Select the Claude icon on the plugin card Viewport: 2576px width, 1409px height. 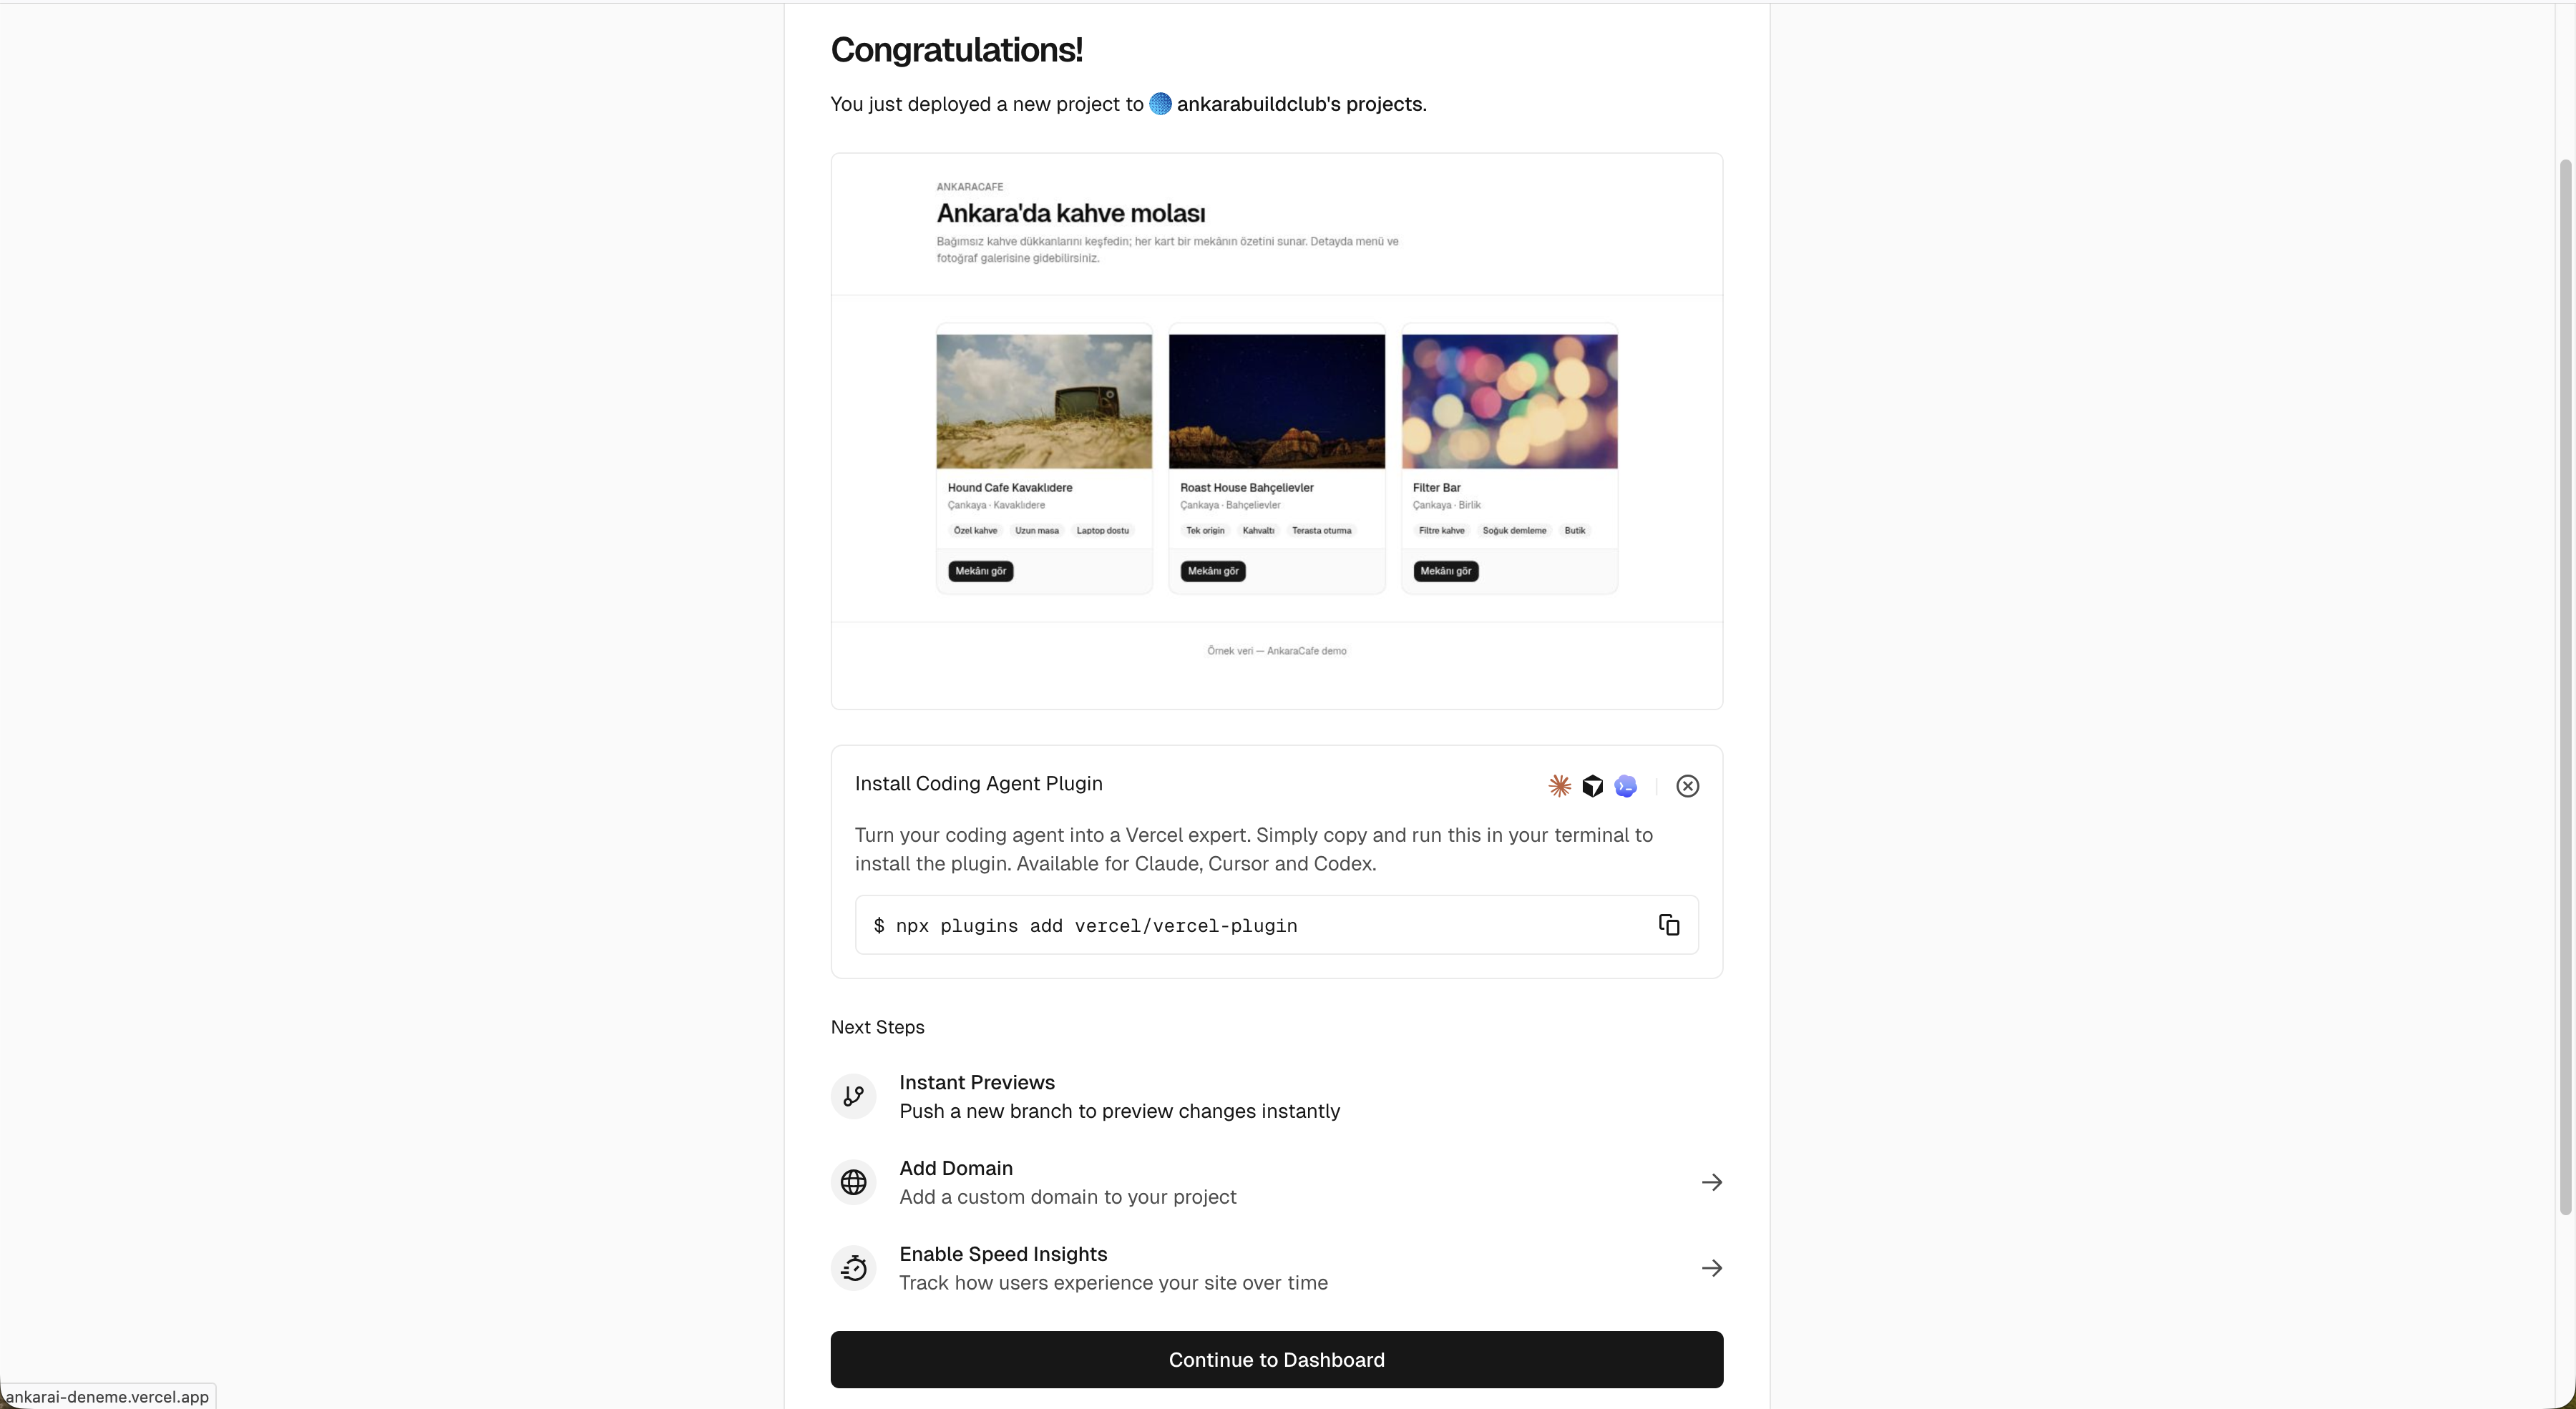click(1559, 787)
